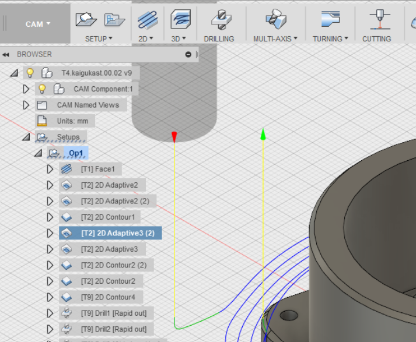Select [T2] 2D Adaptive3 operation
Image resolution: width=416 pixels, height=342 pixels.
109,249
